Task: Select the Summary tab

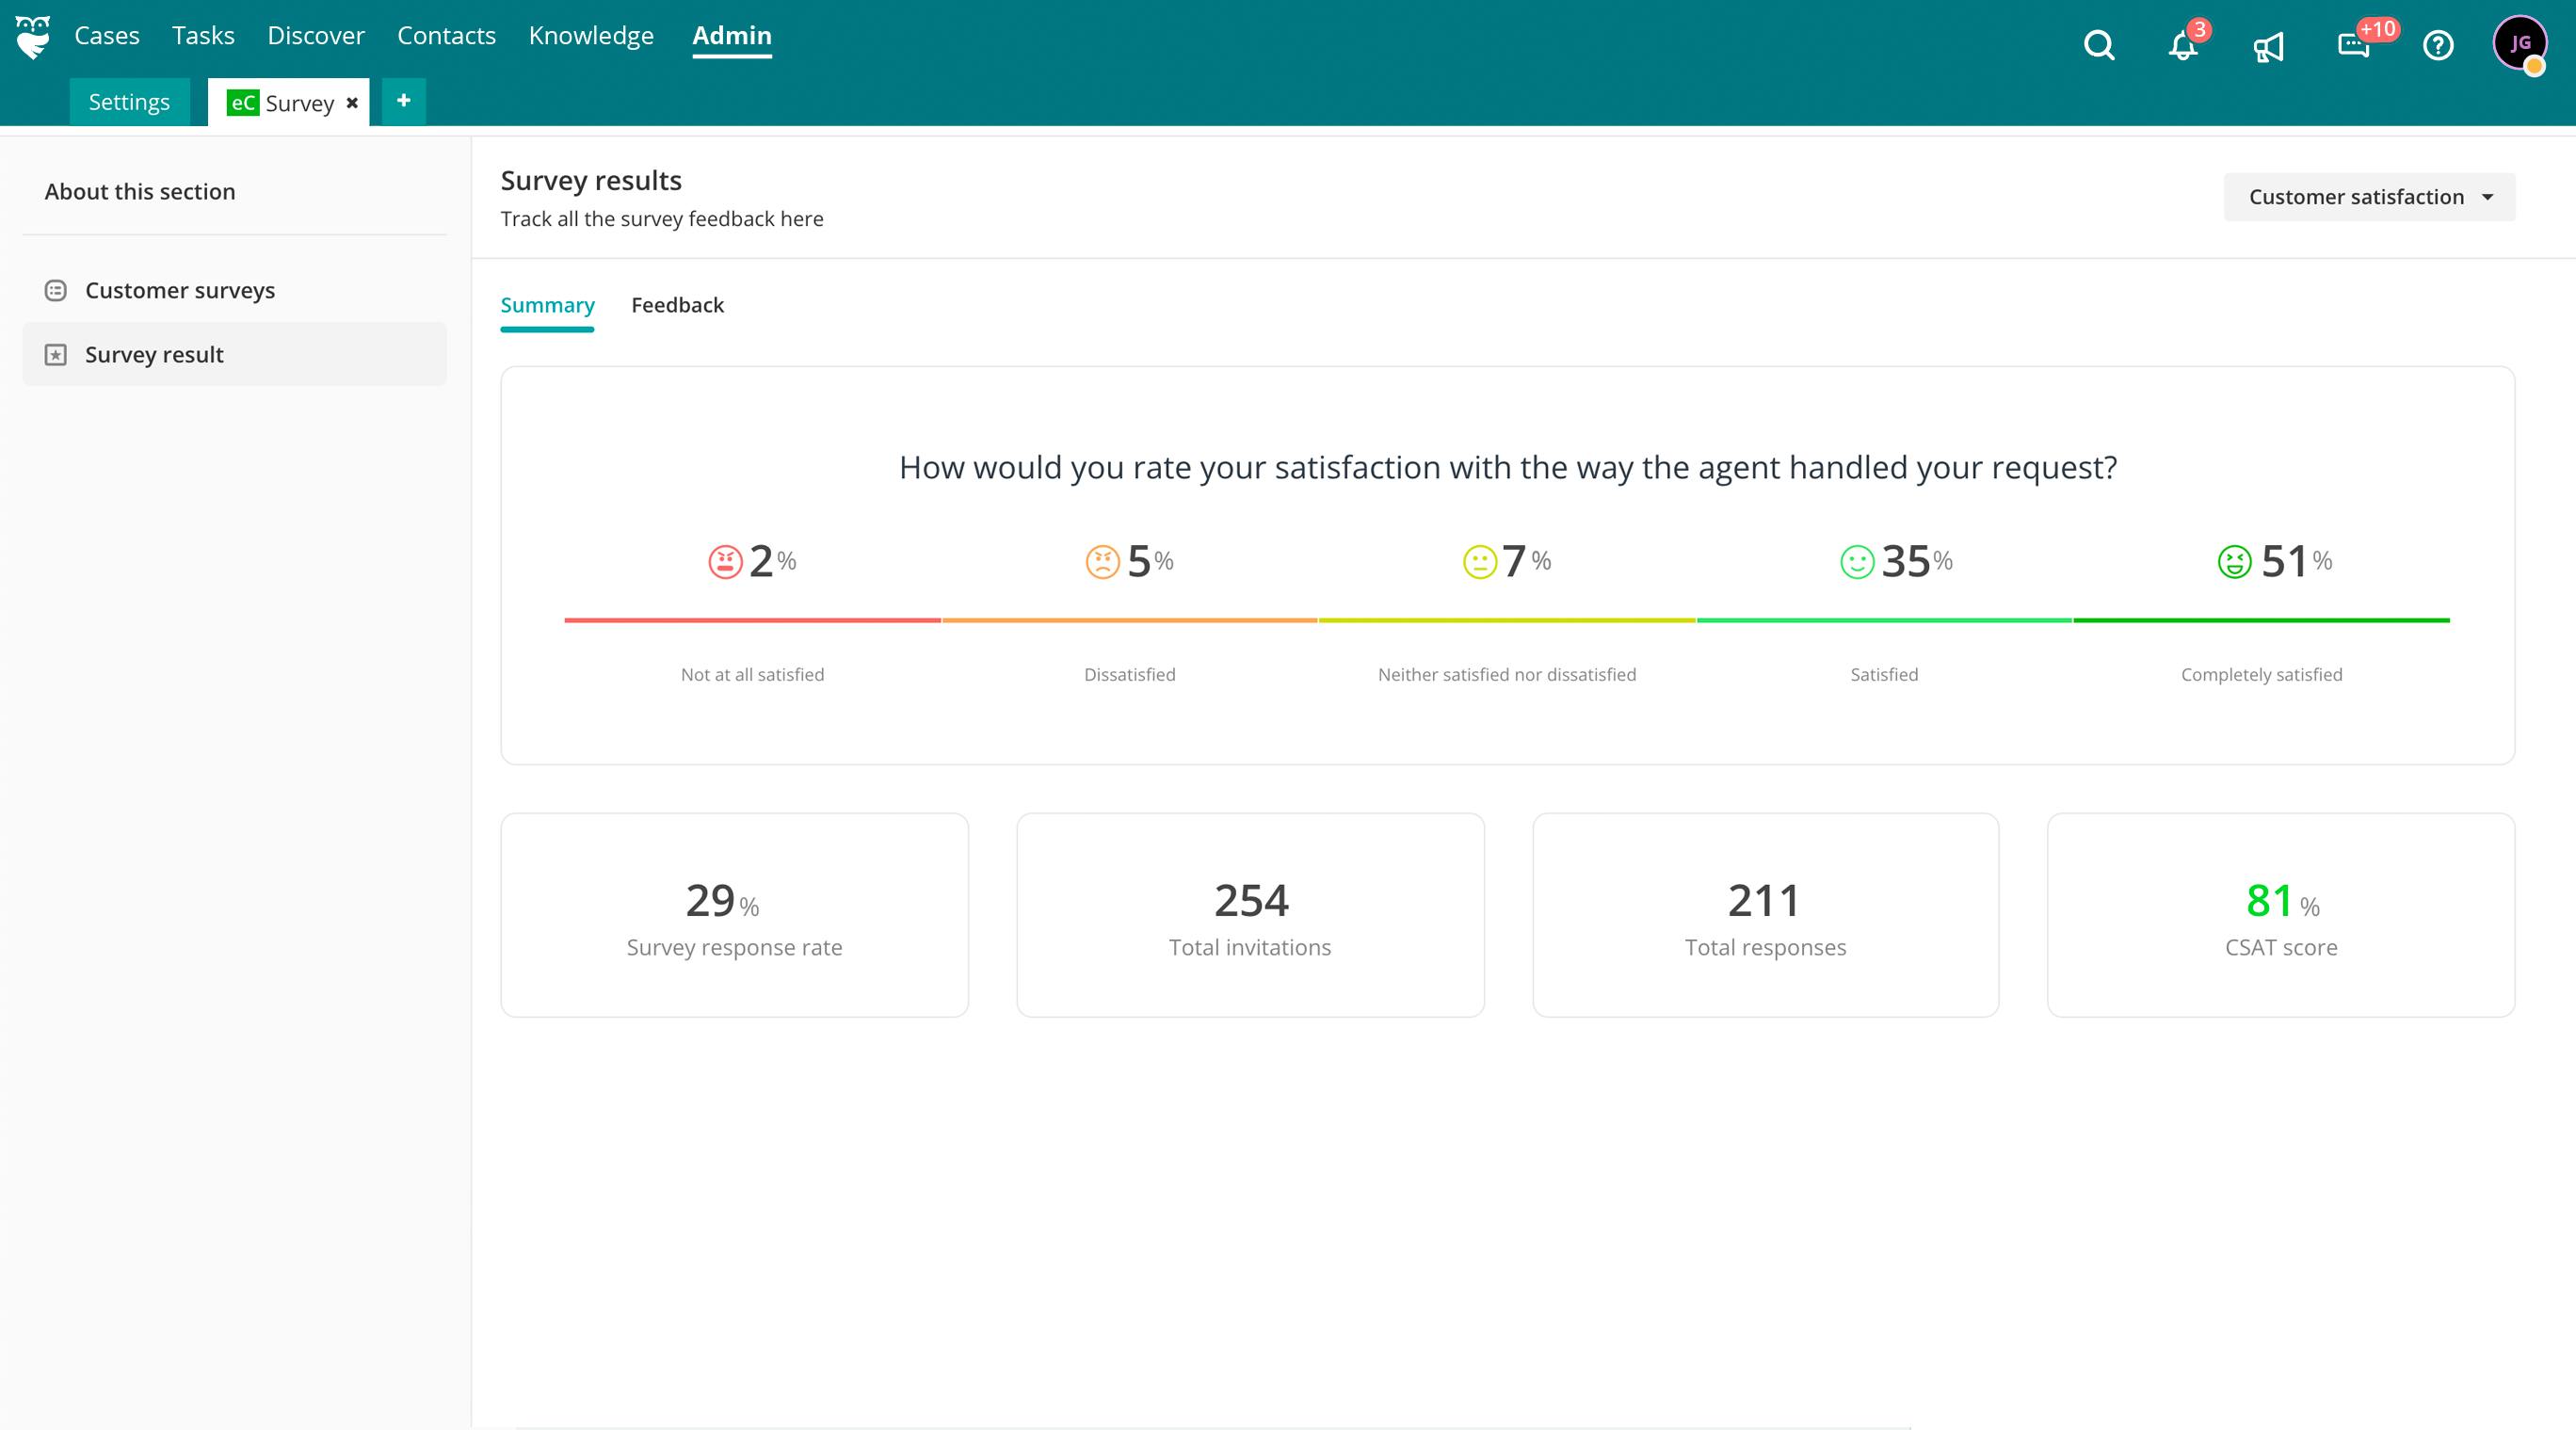Action: (547, 305)
